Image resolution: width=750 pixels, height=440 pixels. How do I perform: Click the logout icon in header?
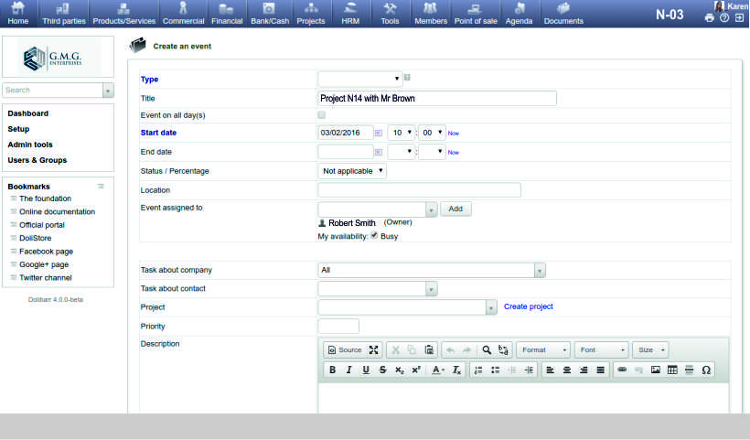click(x=739, y=18)
